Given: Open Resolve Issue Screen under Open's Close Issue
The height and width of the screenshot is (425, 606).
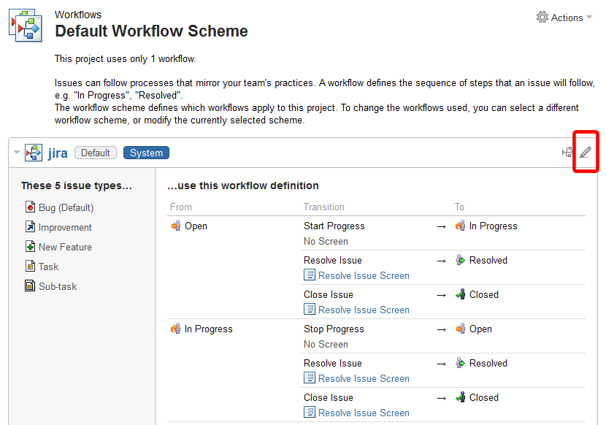Looking at the screenshot, I should 364,310.
